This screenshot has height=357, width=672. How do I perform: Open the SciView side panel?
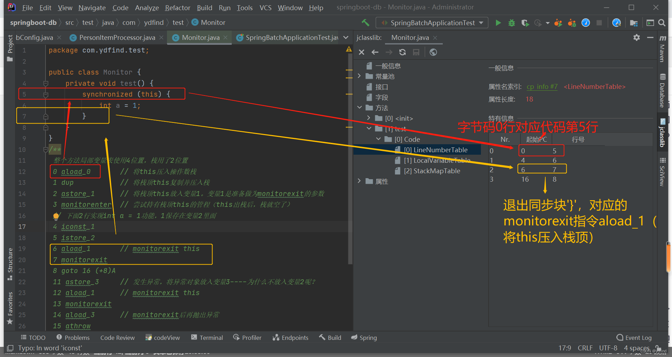click(x=662, y=172)
